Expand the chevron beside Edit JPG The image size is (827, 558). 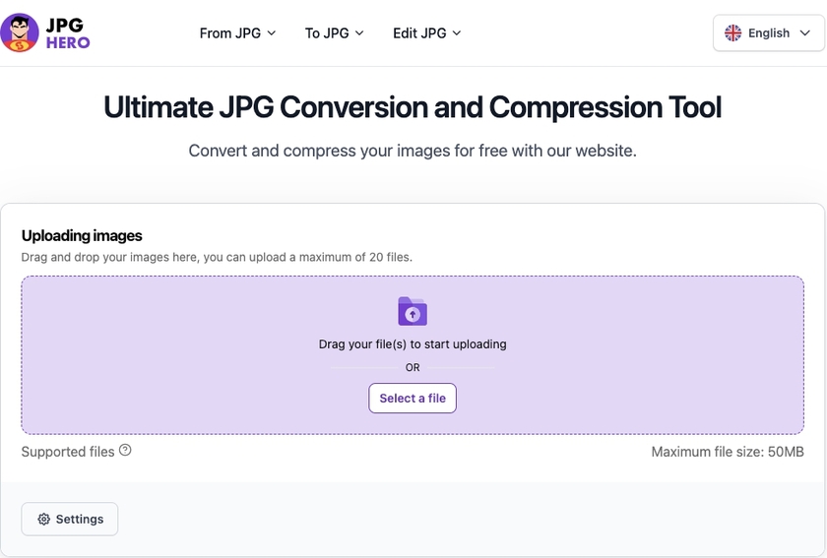tap(457, 33)
